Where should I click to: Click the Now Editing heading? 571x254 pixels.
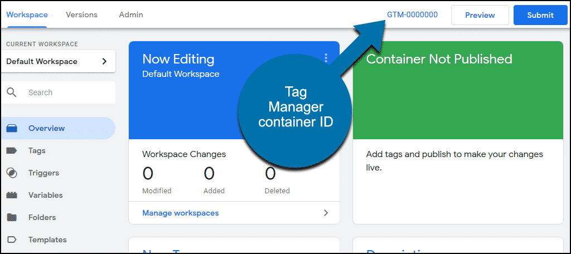click(178, 59)
